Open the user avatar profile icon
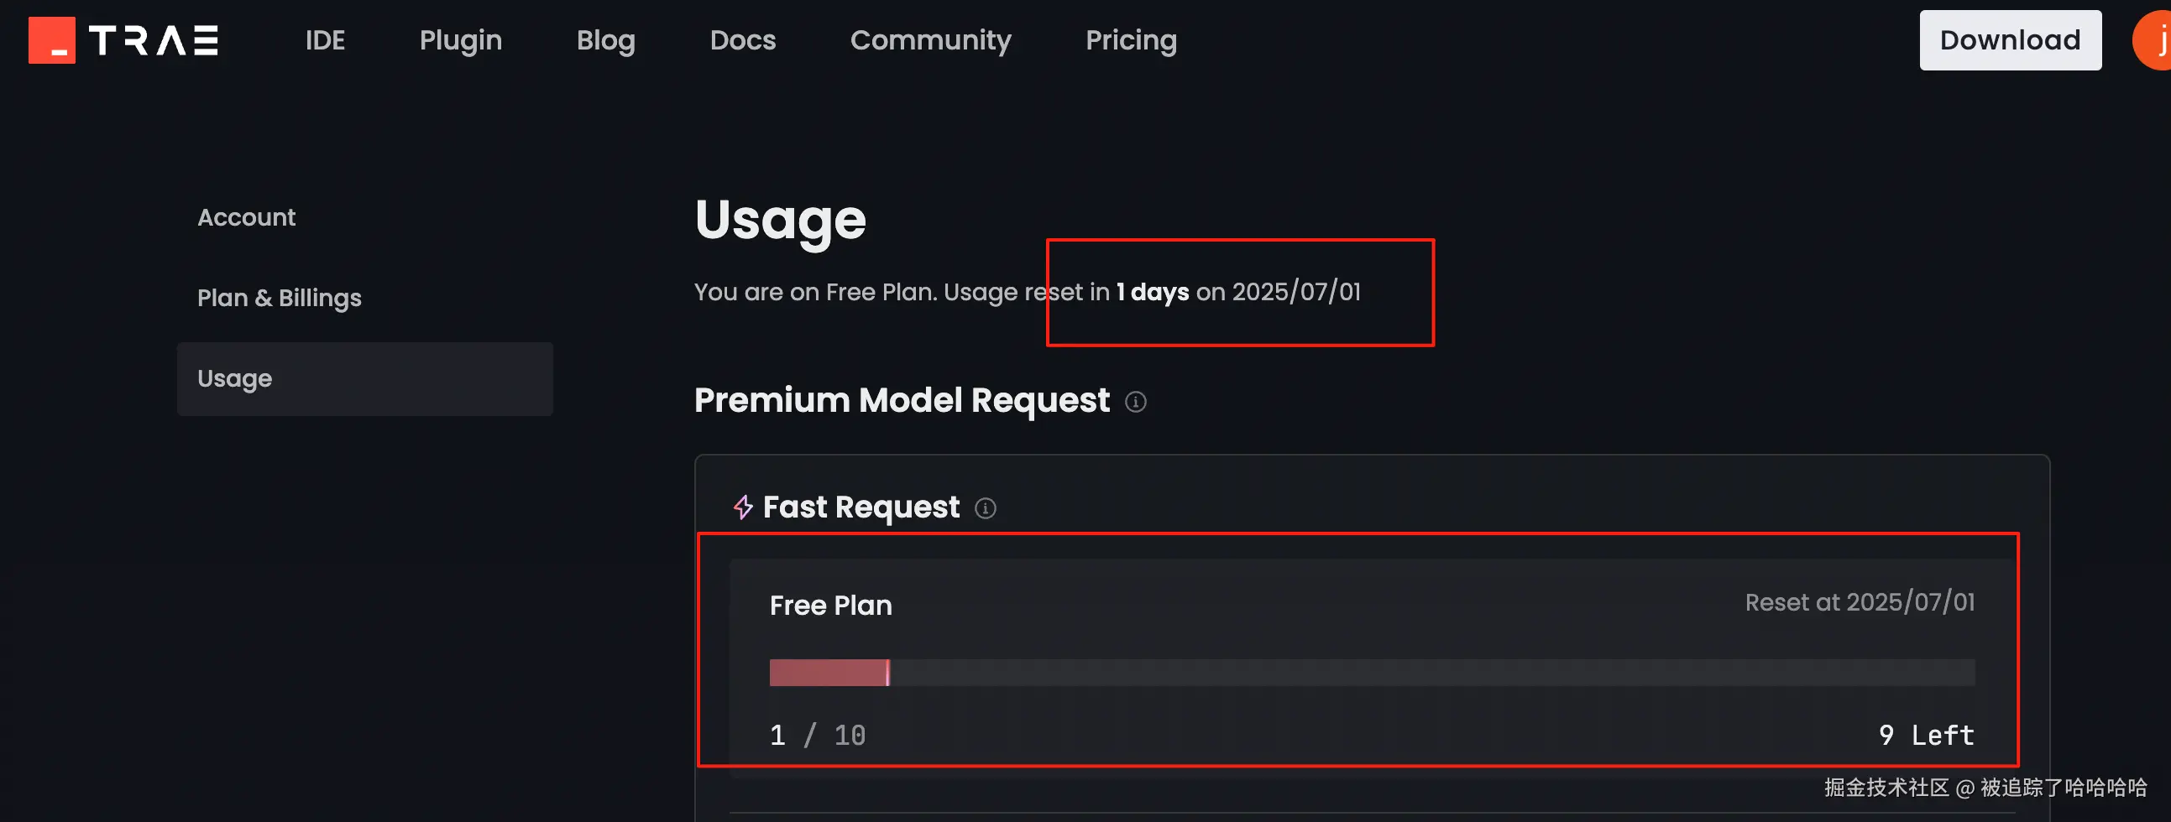2171x822 pixels. click(2156, 40)
